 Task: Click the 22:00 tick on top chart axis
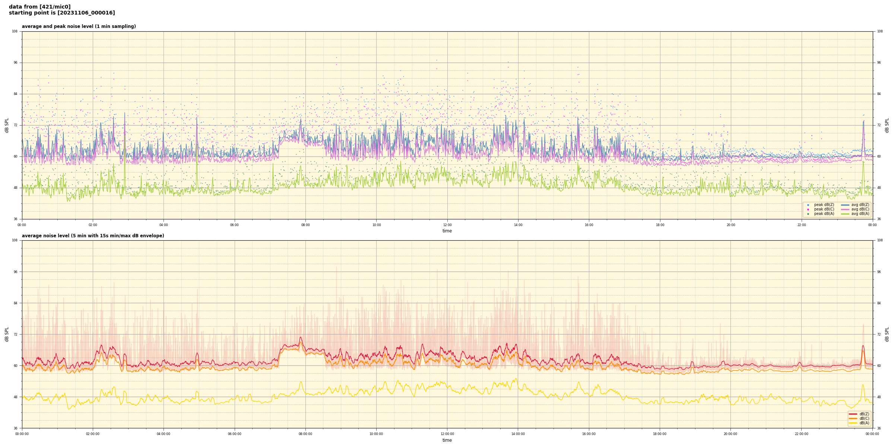(x=802, y=225)
